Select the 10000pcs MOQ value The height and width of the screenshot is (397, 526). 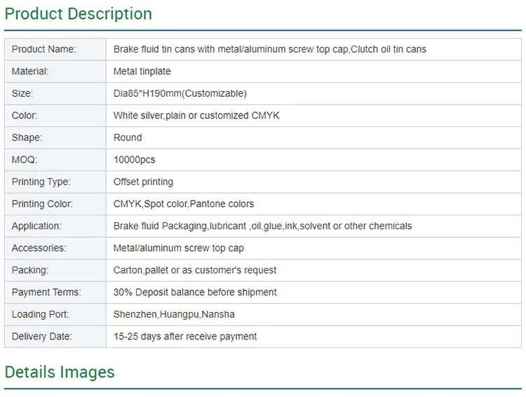(134, 160)
